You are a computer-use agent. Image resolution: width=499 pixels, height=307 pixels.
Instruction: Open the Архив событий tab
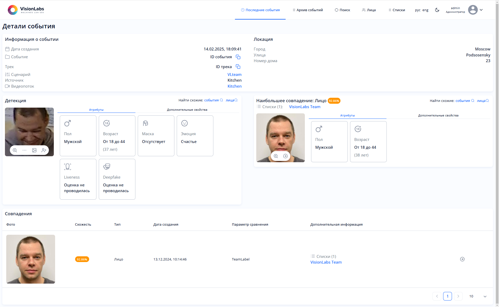click(x=308, y=10)
